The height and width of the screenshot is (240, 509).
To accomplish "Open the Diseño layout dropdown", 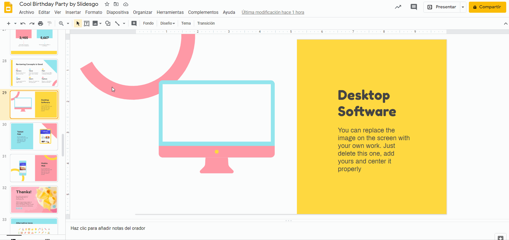I will tap(168, 24).
